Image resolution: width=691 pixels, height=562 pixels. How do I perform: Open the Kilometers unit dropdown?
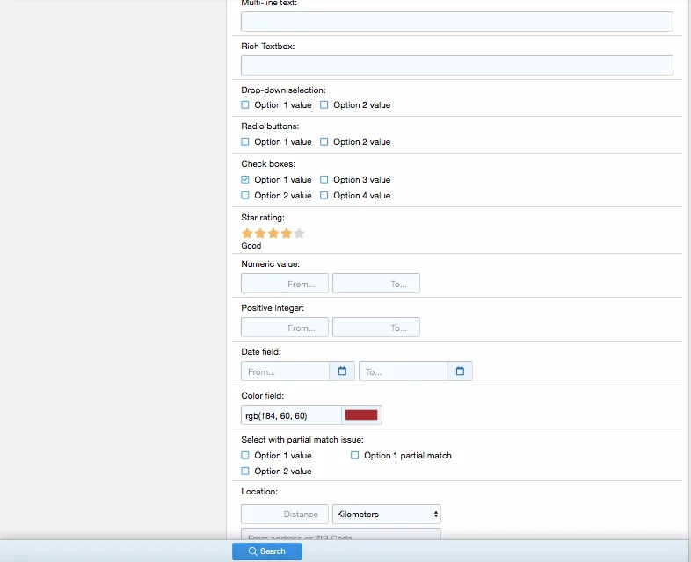tap(387, 514)
